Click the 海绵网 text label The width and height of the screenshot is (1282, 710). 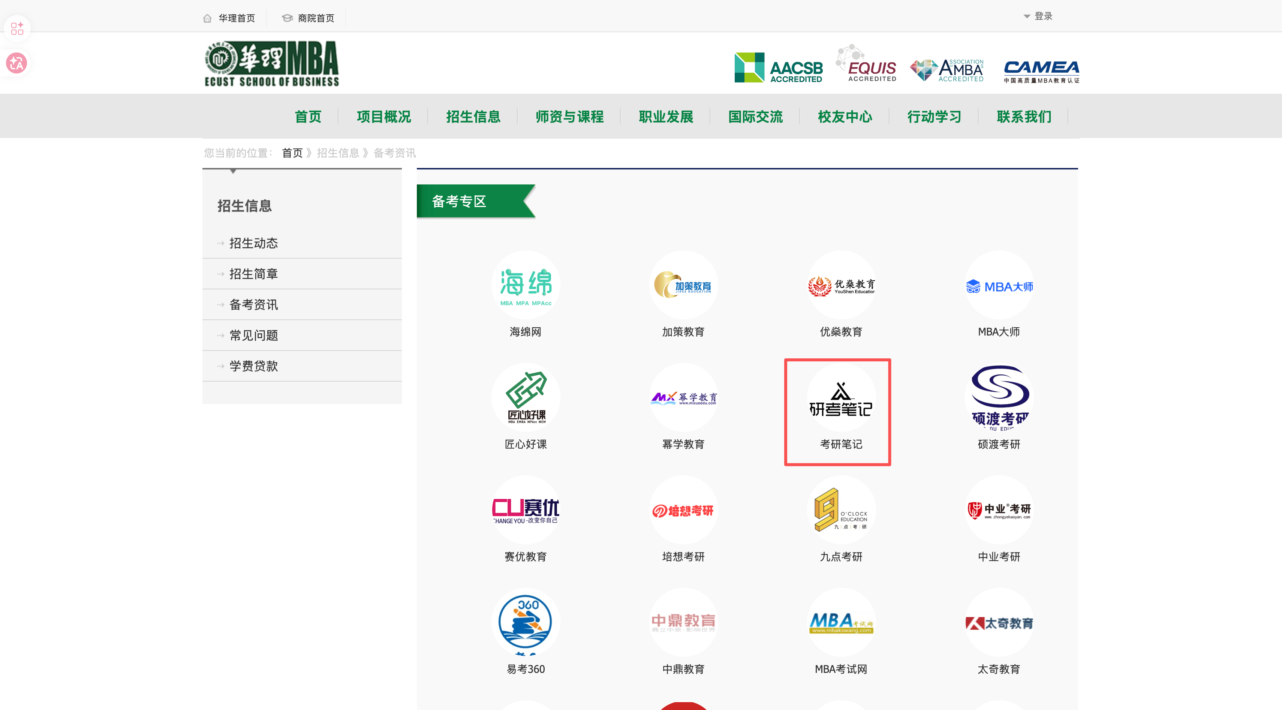click(526, 332)
